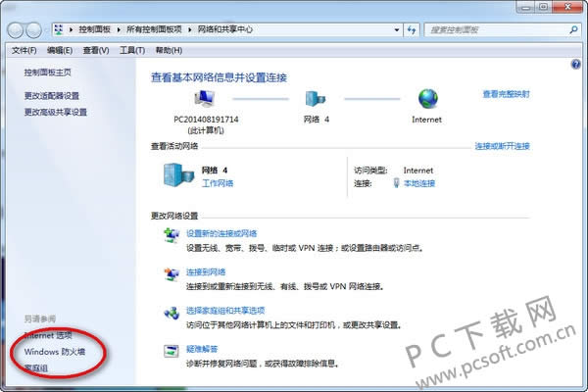The image size is (588, 392).
Task: Open the 文件(F) menu
Action: pyautogui.click(x=24, y=50)
